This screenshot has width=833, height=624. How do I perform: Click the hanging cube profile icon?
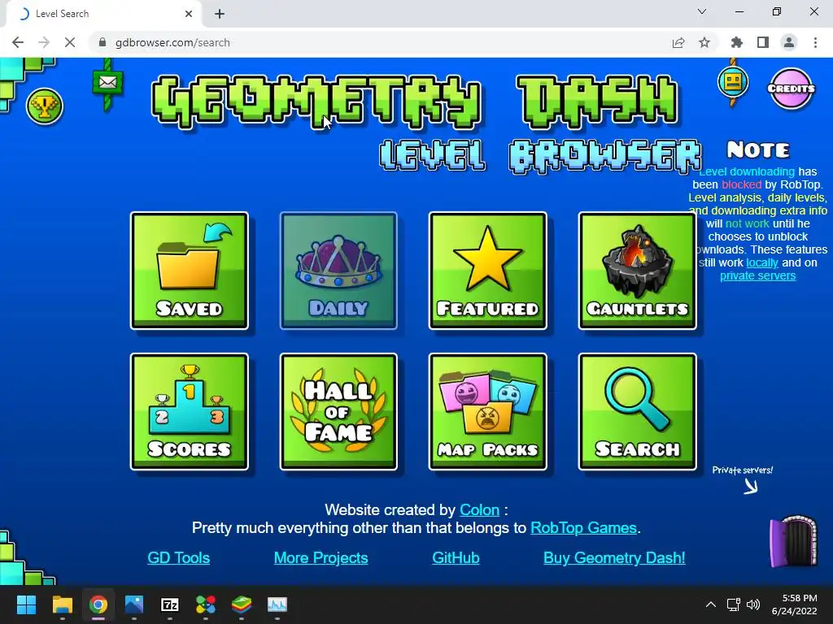733,82
